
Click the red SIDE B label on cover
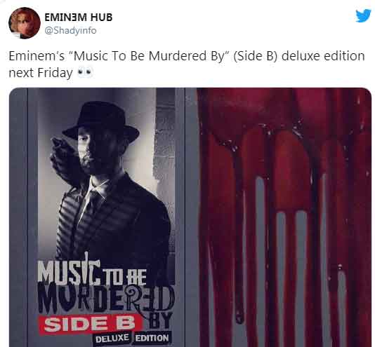[x=90, y=325]
